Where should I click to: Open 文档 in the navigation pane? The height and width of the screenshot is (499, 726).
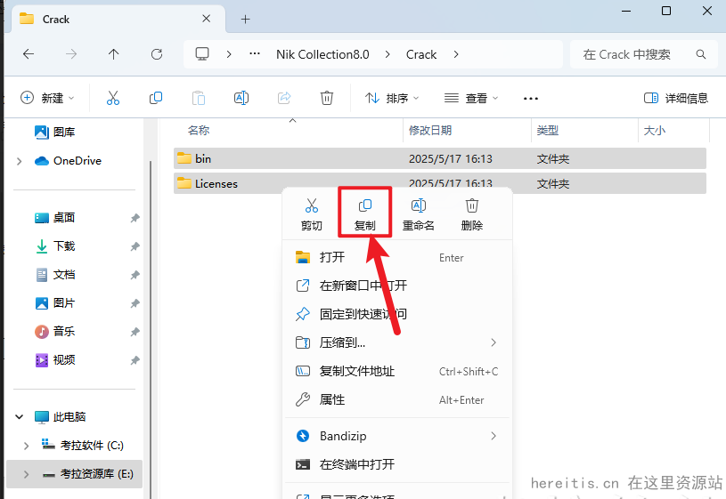click(54, 275)
